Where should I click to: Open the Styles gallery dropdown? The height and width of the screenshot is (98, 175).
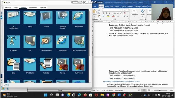pyautogui.click(x=142, y=13)
